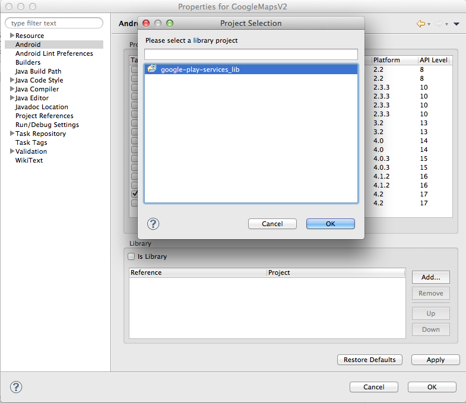Select Android Lint Preferences in sidebar
Screen dimensions: 466x403
54,53
